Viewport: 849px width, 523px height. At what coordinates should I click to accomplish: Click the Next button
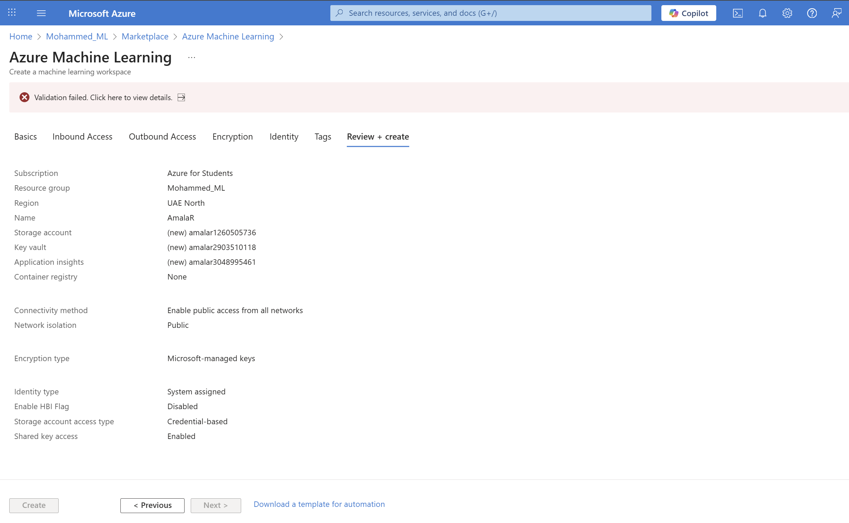(215, 506)
